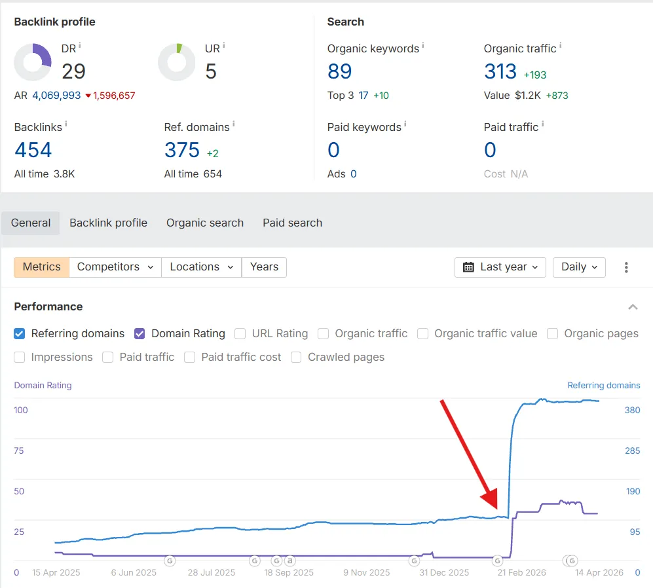The width and height of the screenshot is (653, 588).
Task: Click the info icon next to Organic keywords
Action: click(x=422, y=46)
